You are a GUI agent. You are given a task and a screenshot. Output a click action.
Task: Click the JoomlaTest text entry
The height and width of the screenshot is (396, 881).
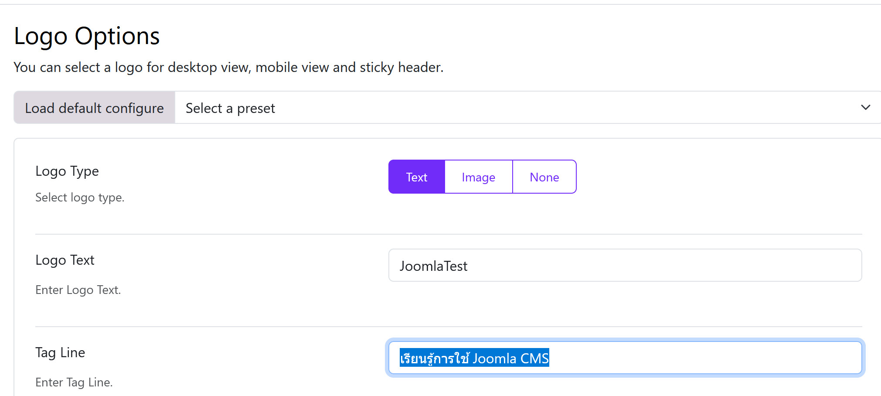tap(434, 266)
